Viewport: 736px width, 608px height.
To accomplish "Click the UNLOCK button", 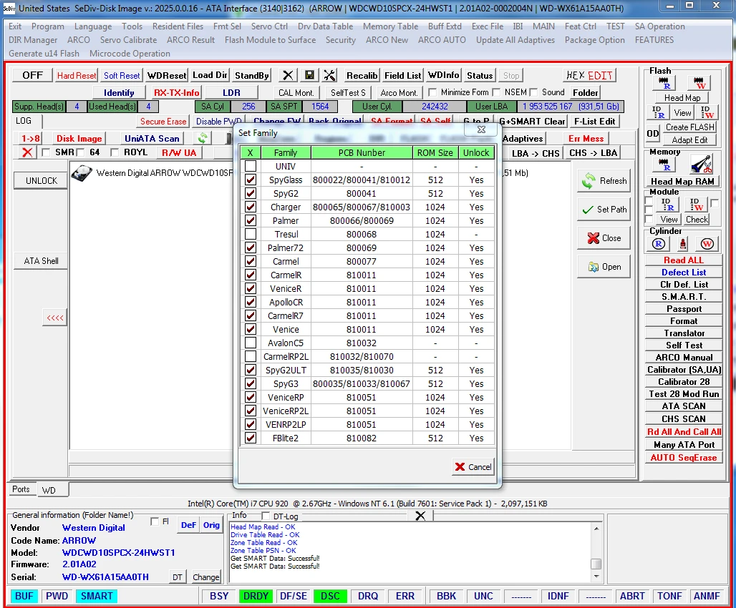I will click(x=42, y=181).
